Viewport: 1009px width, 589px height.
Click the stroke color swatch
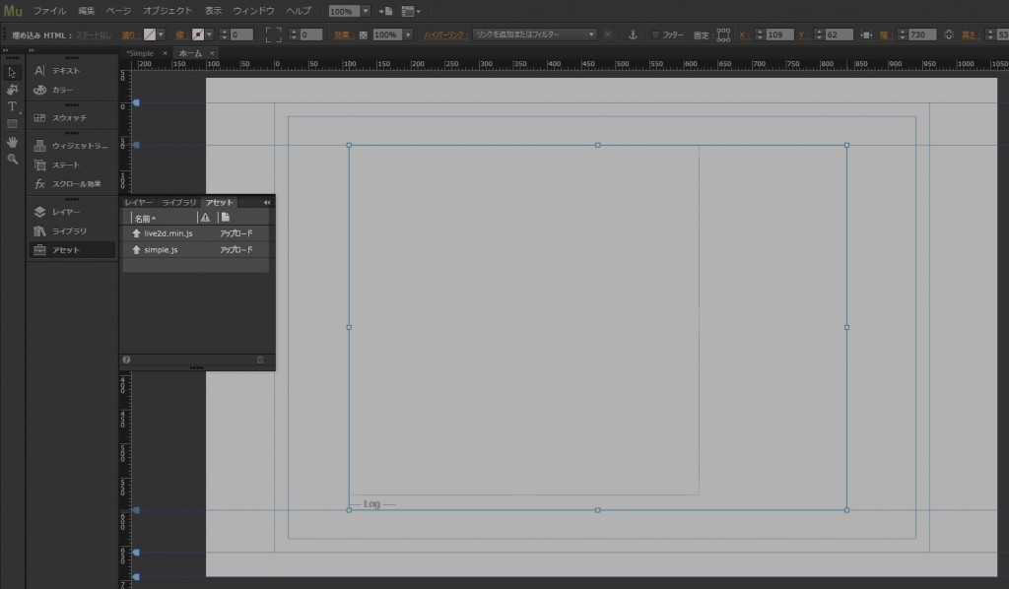coord(198,34)
